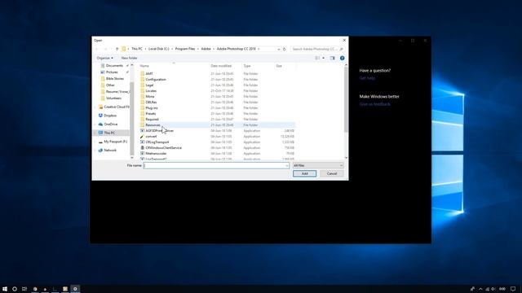Screen dimensions: 522x293
Task: Open the view options dropdown arrow
Action: point(323,58)
